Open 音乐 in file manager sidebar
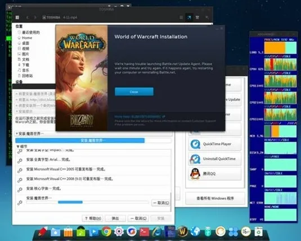The width and height of the screenshot is (301, 241). click(23, 70)
